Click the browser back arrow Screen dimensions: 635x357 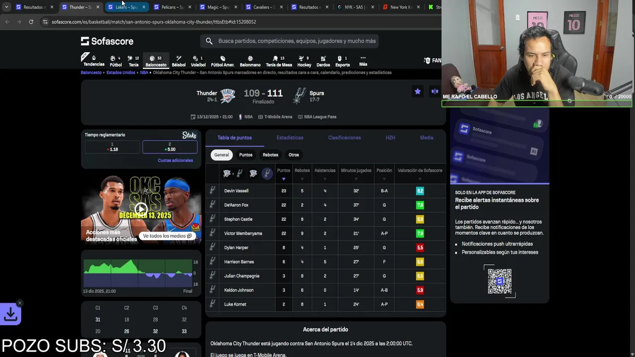pos(7,22)
